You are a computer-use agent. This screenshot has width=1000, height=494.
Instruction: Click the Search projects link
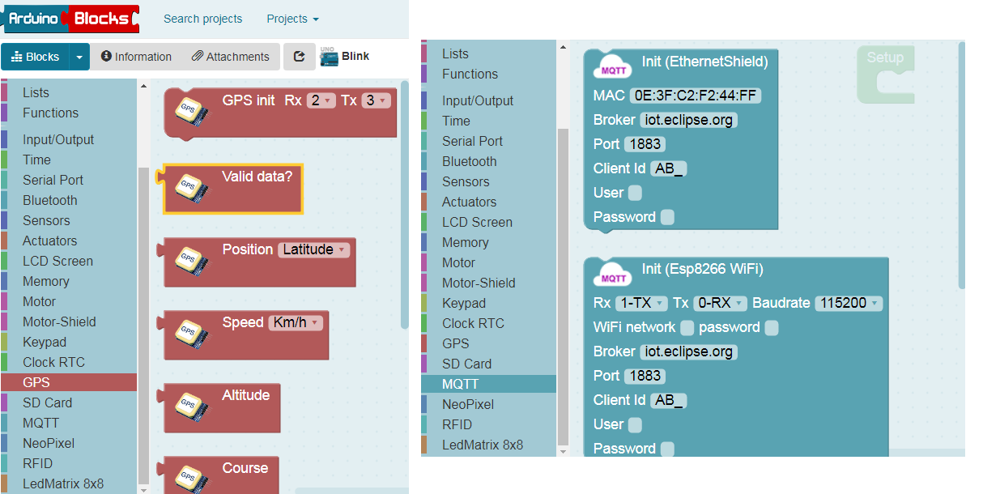(x=202, y=19)
